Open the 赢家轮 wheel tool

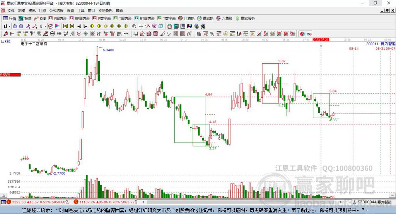point(205,19)
